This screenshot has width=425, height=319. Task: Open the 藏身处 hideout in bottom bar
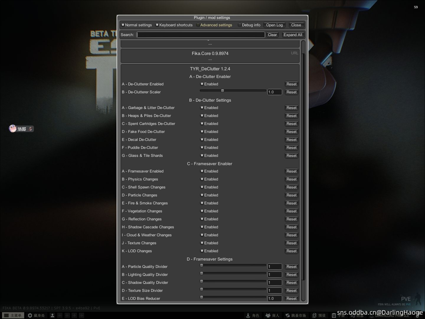coord(36,315)
